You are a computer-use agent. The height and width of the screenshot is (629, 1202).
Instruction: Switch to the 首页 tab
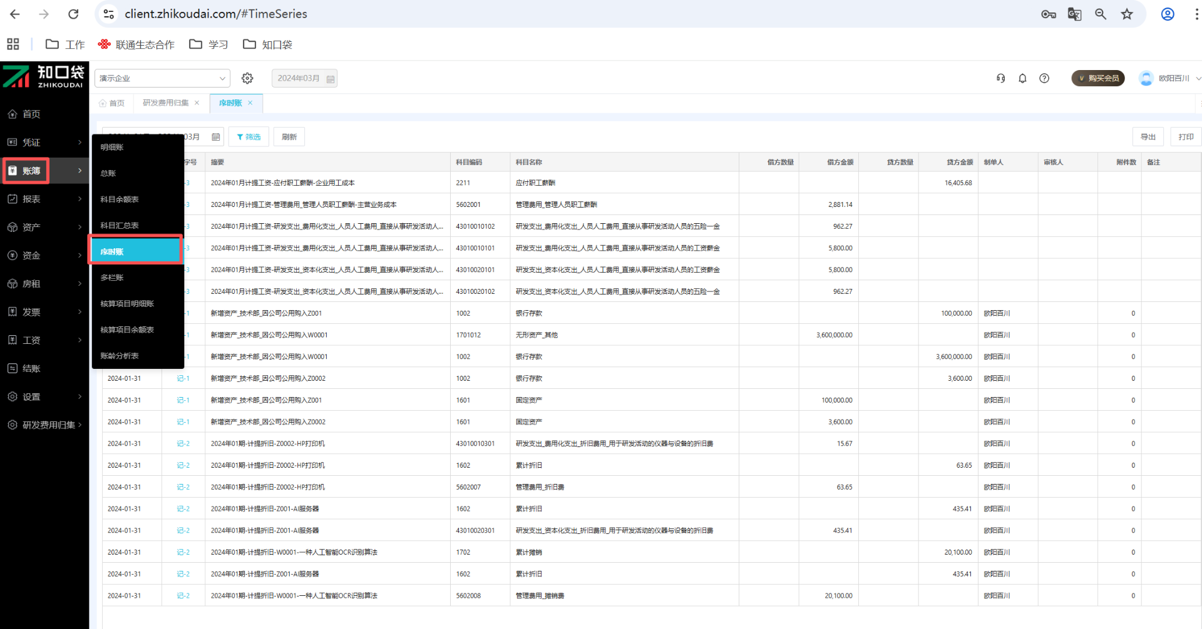[x=112, y=103]
